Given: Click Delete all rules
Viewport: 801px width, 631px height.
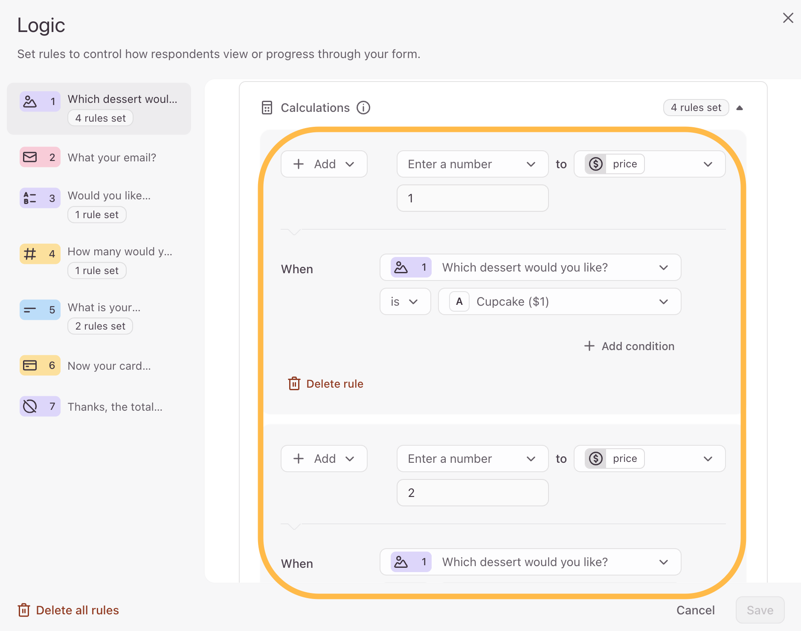Looking at the screenshot, I should click(x=69, y=610).
